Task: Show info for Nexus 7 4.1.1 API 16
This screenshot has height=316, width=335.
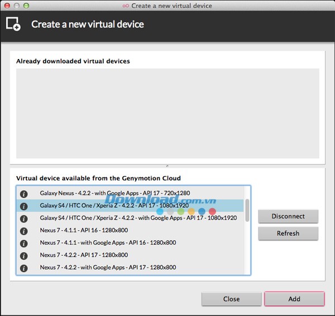Action: (x=23, y=230)
